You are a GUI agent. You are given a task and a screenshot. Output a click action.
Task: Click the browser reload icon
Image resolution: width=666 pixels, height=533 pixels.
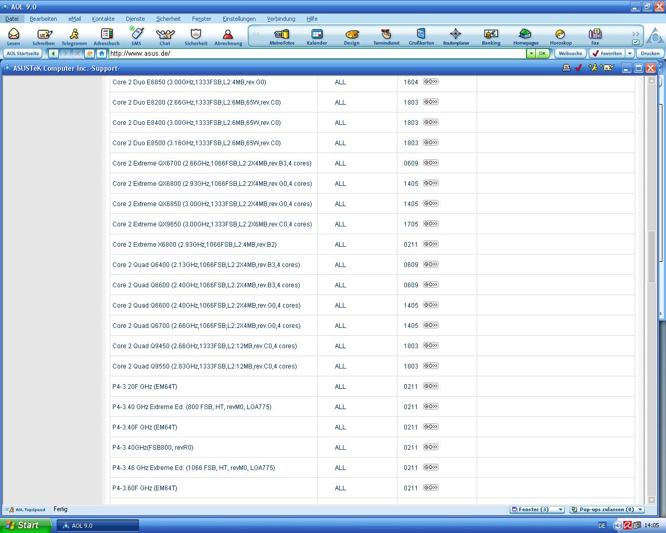click(x=89, y=54)
